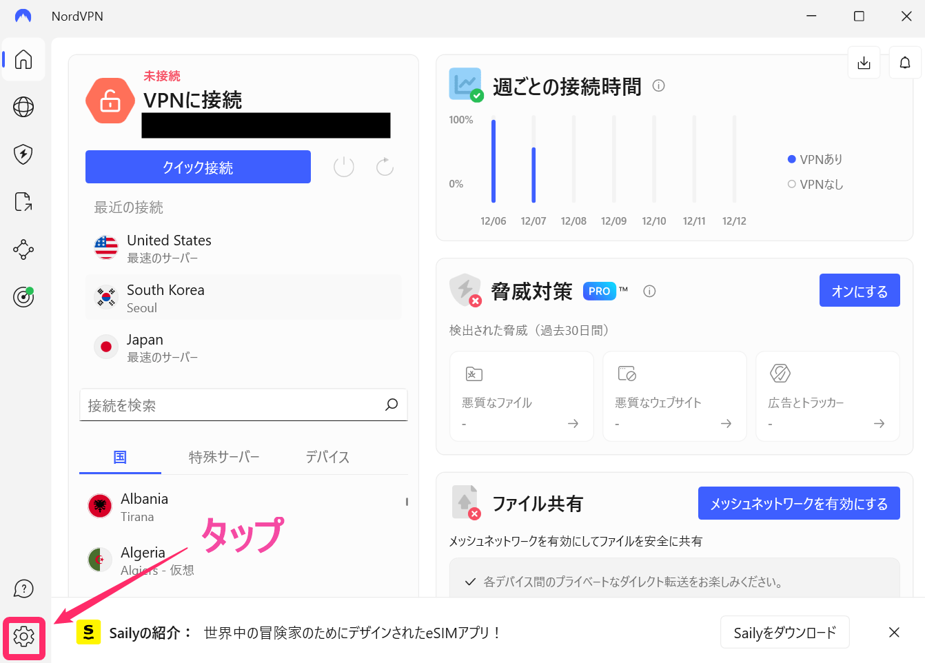The image size is (925, 663).
Task: Click the オンにする button
Action: (860, 290)
